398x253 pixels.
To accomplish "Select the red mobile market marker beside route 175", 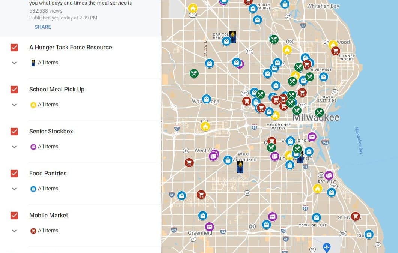I will (x=246, y=101).
